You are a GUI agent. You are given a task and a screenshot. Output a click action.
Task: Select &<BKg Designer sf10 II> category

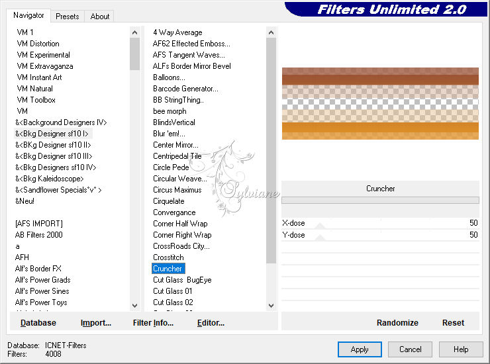tap(53, 145)
